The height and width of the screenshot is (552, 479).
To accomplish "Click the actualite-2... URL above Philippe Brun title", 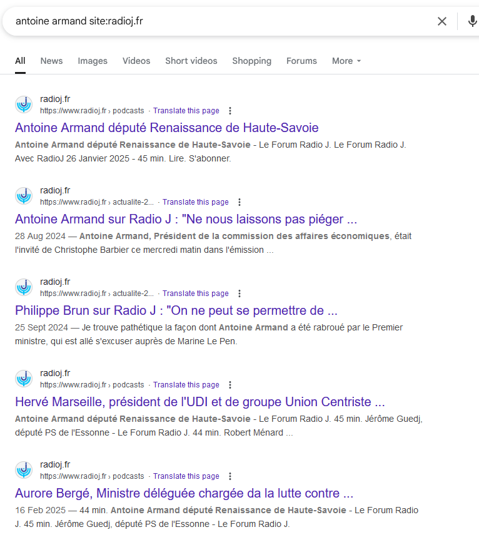I will pyautogui.click(x=97, y=294).
